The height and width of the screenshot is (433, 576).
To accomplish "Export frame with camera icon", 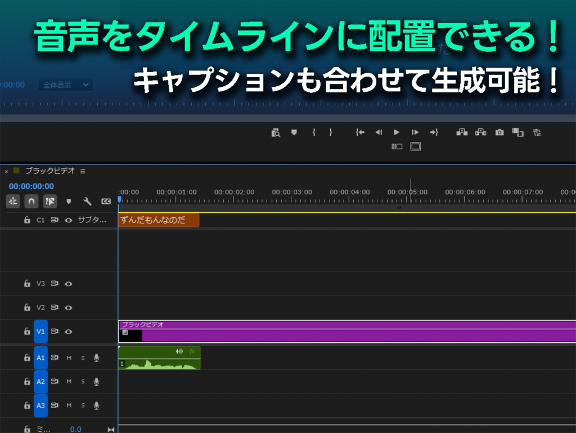I will click(499, 132).
